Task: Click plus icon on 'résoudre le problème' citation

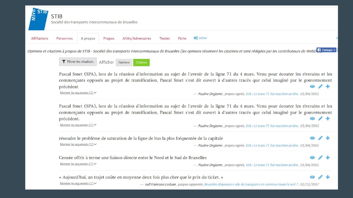Action: 328,138
